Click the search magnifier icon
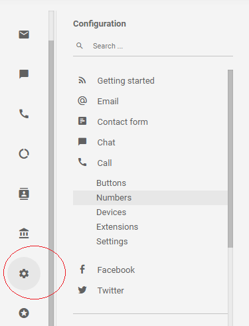This screenshot has height=326, width=249. [80, 46]
